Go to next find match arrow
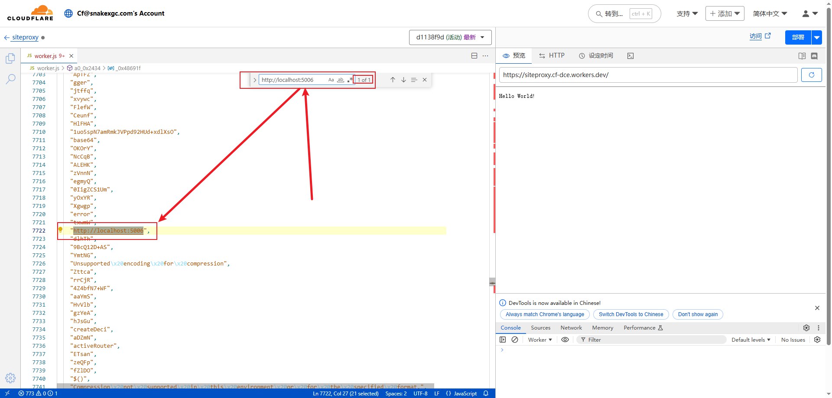The image size is (832, 398). point(403,80)
